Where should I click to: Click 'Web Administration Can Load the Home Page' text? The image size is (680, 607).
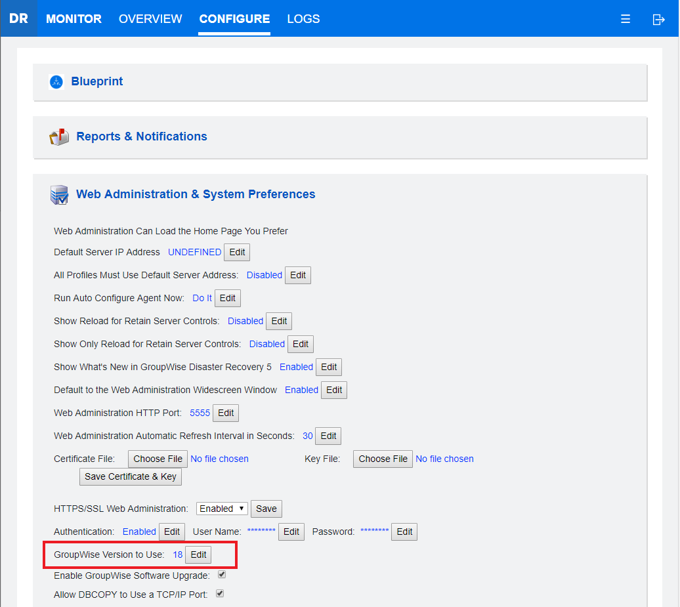[x=171, y=231]
